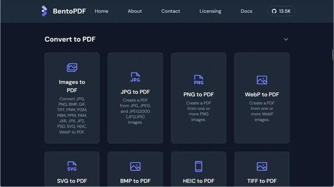Open the TIFF to PDF tool title

pyautogui.click(x=262, y=181)
